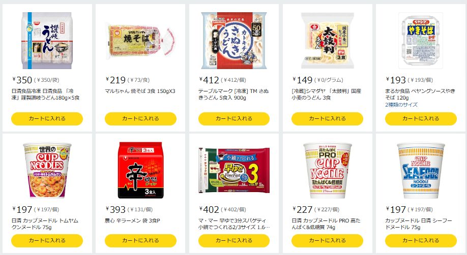Open the Maruchan yakisoba product image
Screen dimensions: 467x255
point(140,41)
